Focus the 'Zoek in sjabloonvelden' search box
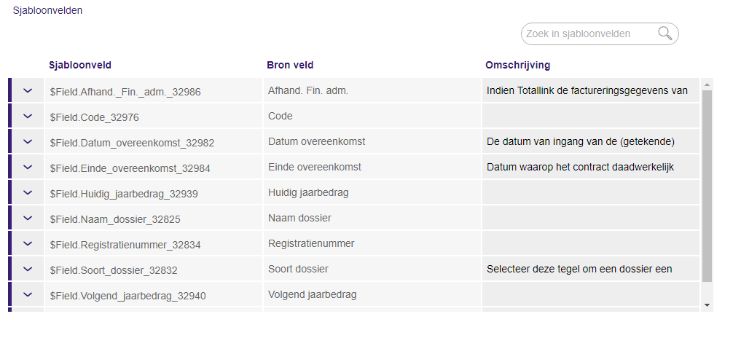The width and height of the screenshot is (741, 346). 589,34
